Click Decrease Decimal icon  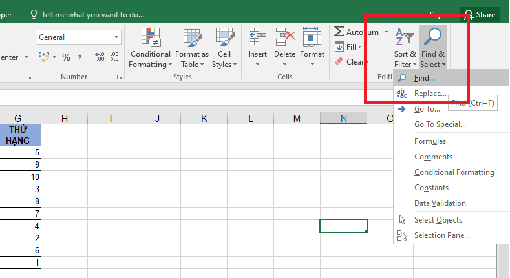coord(114,57)
